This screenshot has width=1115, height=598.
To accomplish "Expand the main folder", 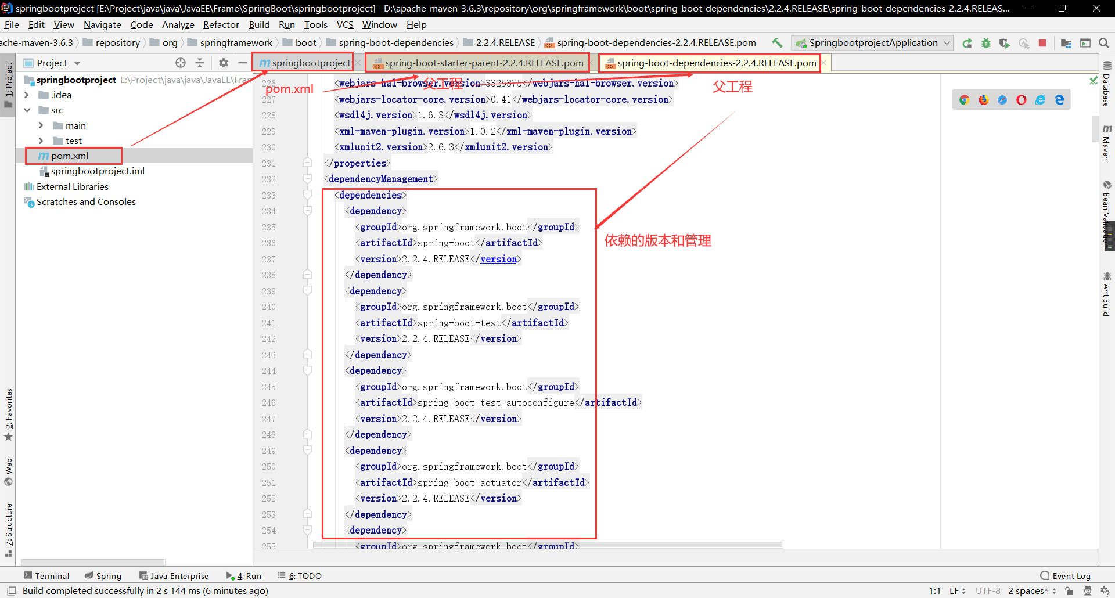I will tap(41, 125).
